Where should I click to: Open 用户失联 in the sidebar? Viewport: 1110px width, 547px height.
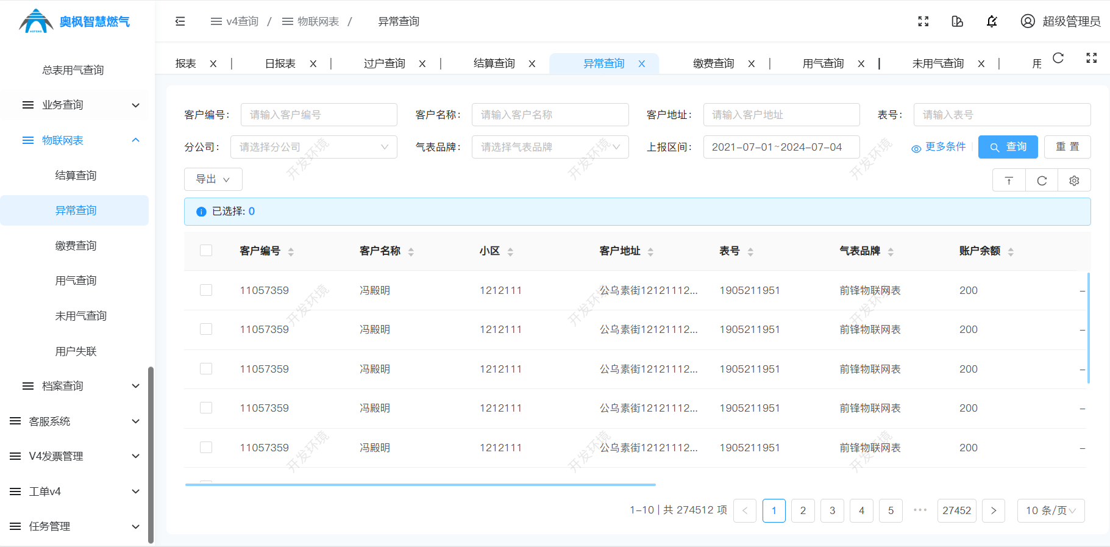tap(76, 351)
